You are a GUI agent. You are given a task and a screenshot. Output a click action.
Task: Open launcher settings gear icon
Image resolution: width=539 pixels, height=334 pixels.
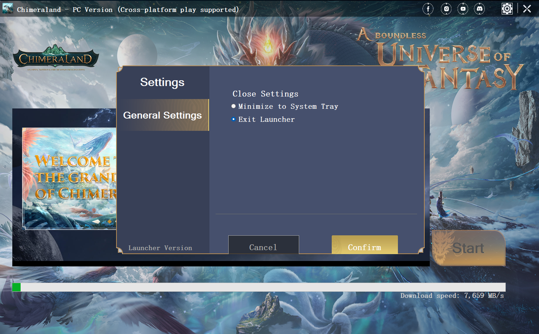(x=507, y=9)
